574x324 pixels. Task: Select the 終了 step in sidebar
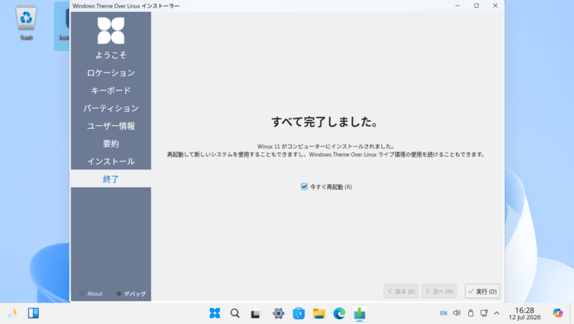click(x=111, y=178)
